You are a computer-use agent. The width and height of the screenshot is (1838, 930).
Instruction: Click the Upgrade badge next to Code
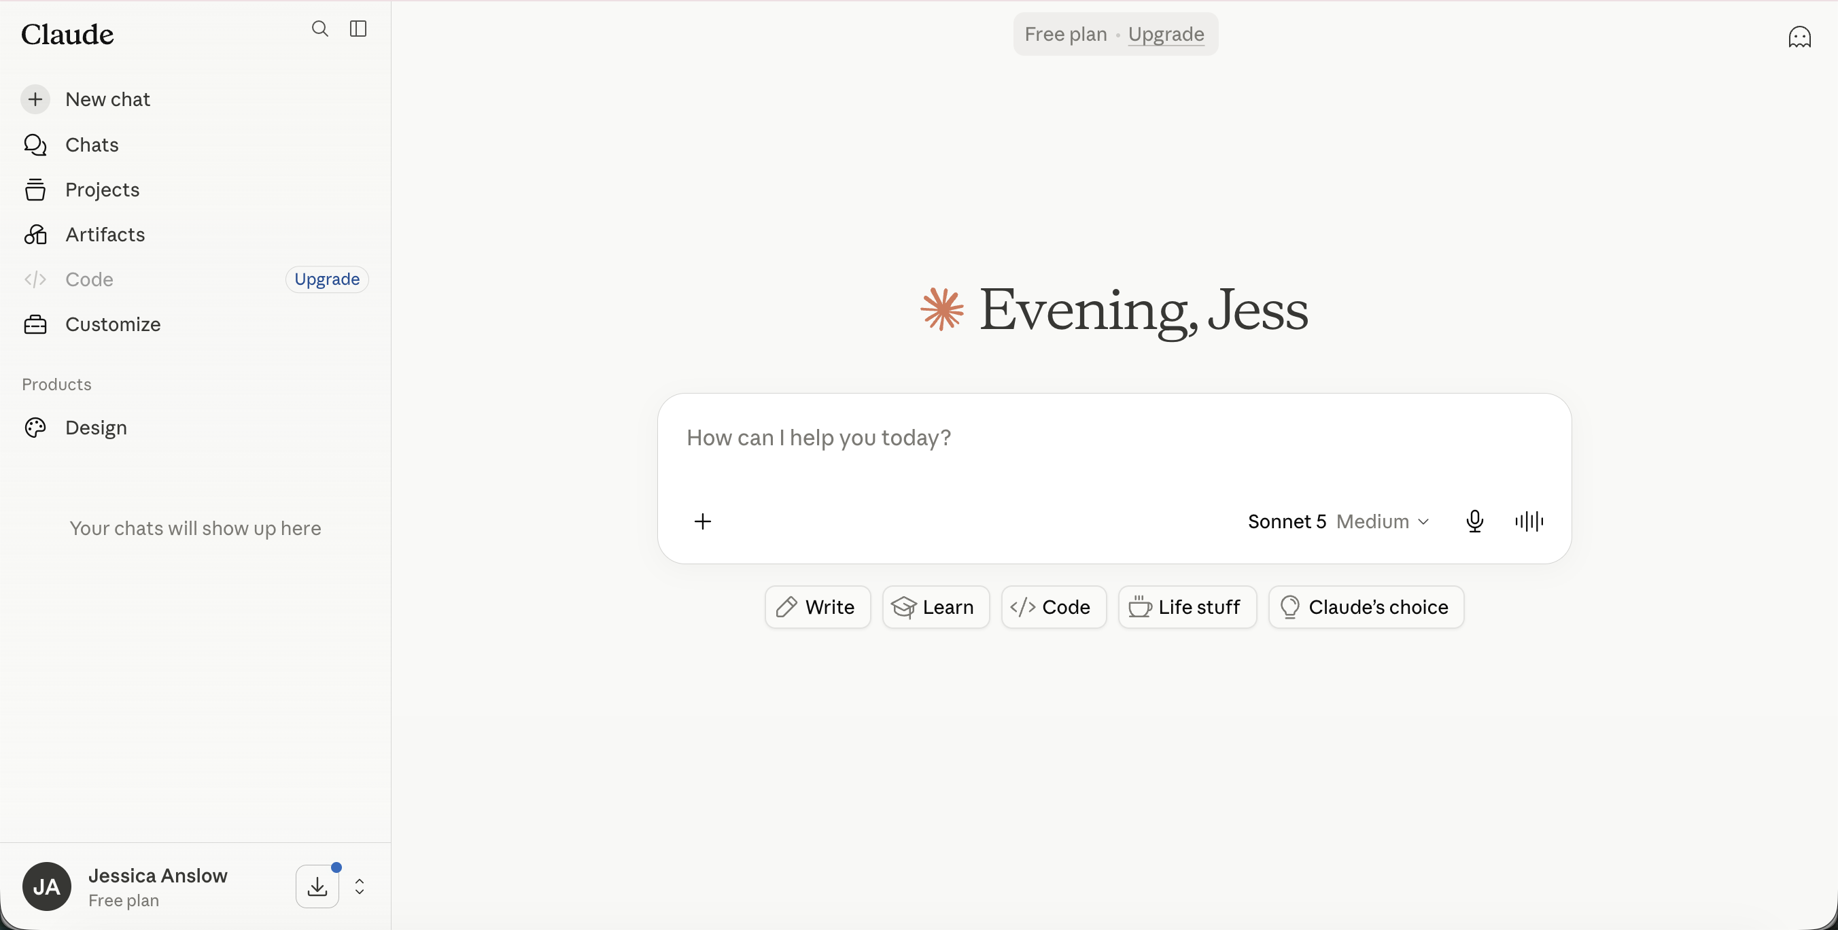(x=327, y=280)
